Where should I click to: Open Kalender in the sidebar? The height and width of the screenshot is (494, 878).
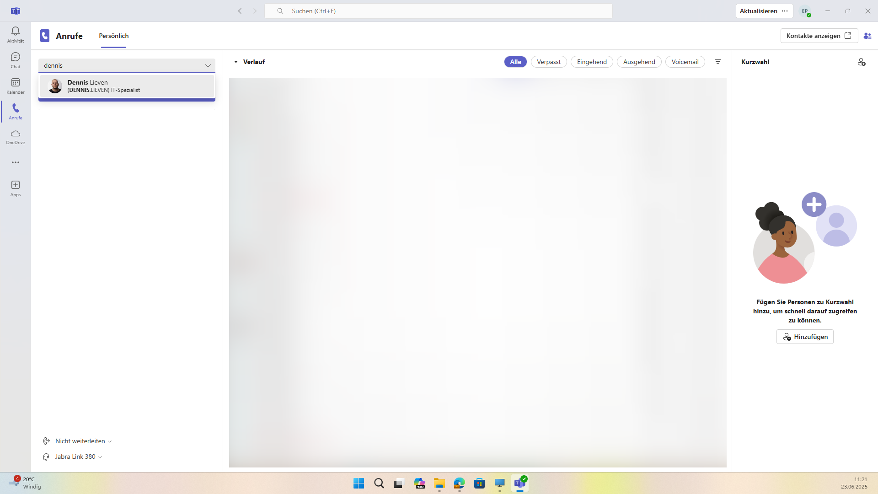tap(16, 86)
